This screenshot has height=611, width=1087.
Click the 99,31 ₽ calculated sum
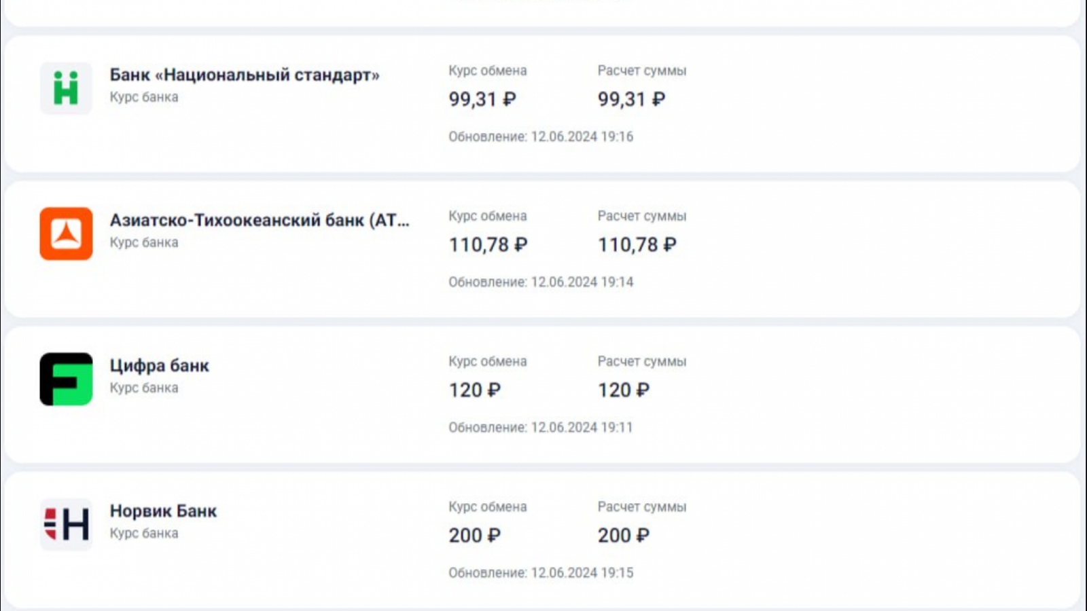(631, 99)
